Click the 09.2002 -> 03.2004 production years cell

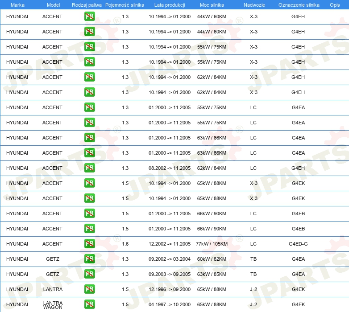point(170,259)
